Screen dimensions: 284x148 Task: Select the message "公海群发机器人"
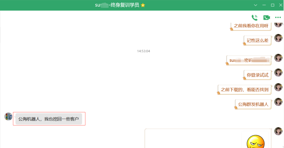(253, 104)
